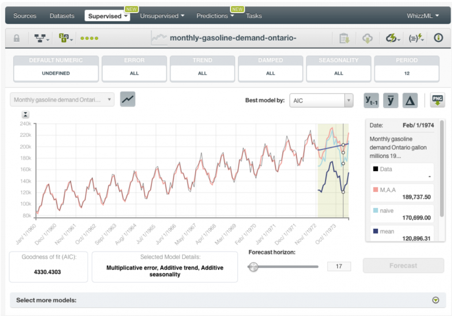This screenshot has width=452, height=316.
Task: Open the clipboard report icon
Action: coord(344,38)
